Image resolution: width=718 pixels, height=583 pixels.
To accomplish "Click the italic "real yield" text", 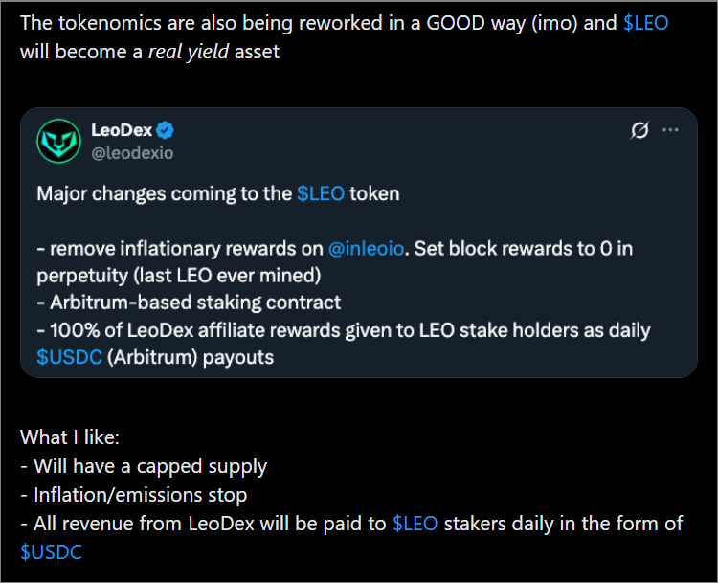I will tap(189, 52).
